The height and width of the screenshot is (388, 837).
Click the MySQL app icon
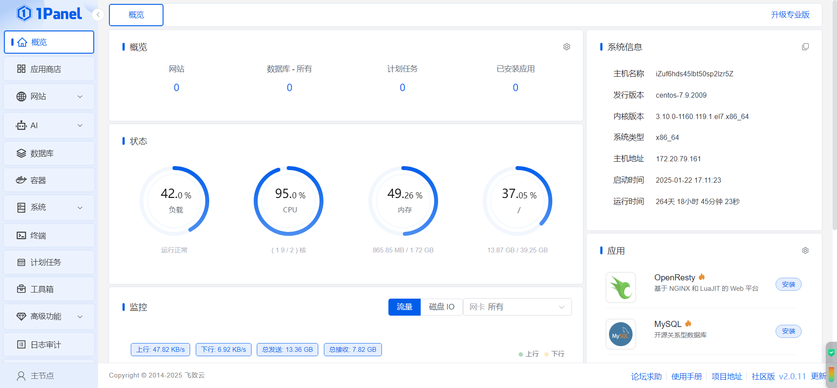pos(620,334)
